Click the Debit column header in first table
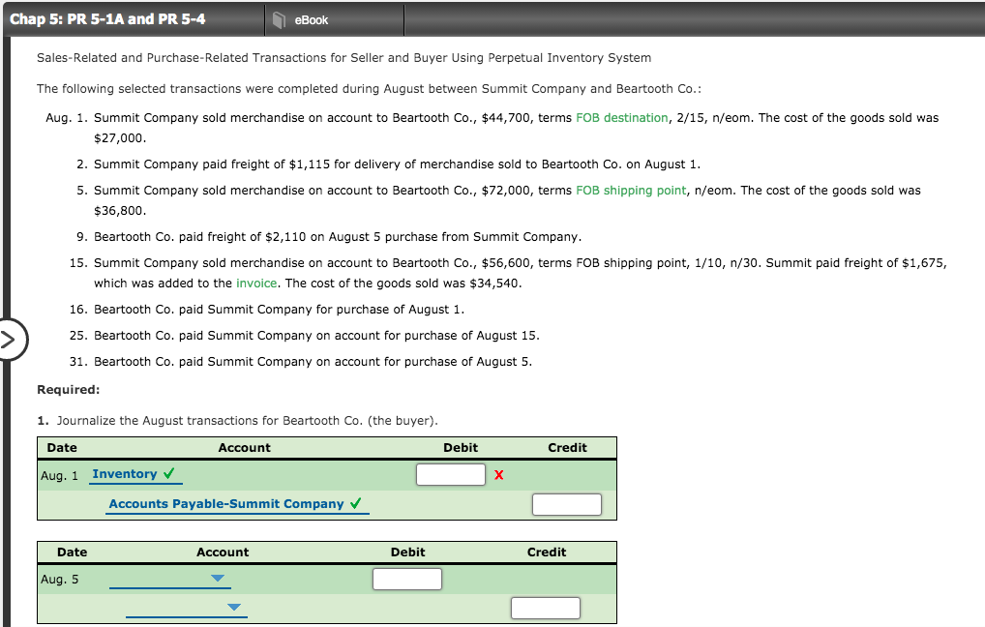Screen dimensions: 985x627 click(x=461, y=448)
